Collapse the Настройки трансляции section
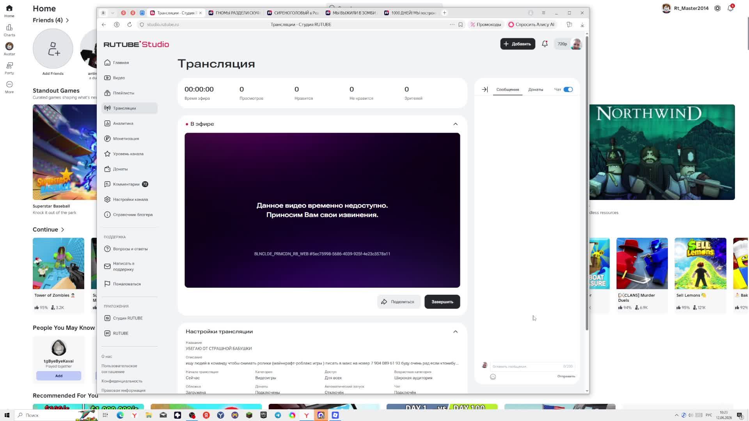This screenshot has width=749, height=421. 455,332
